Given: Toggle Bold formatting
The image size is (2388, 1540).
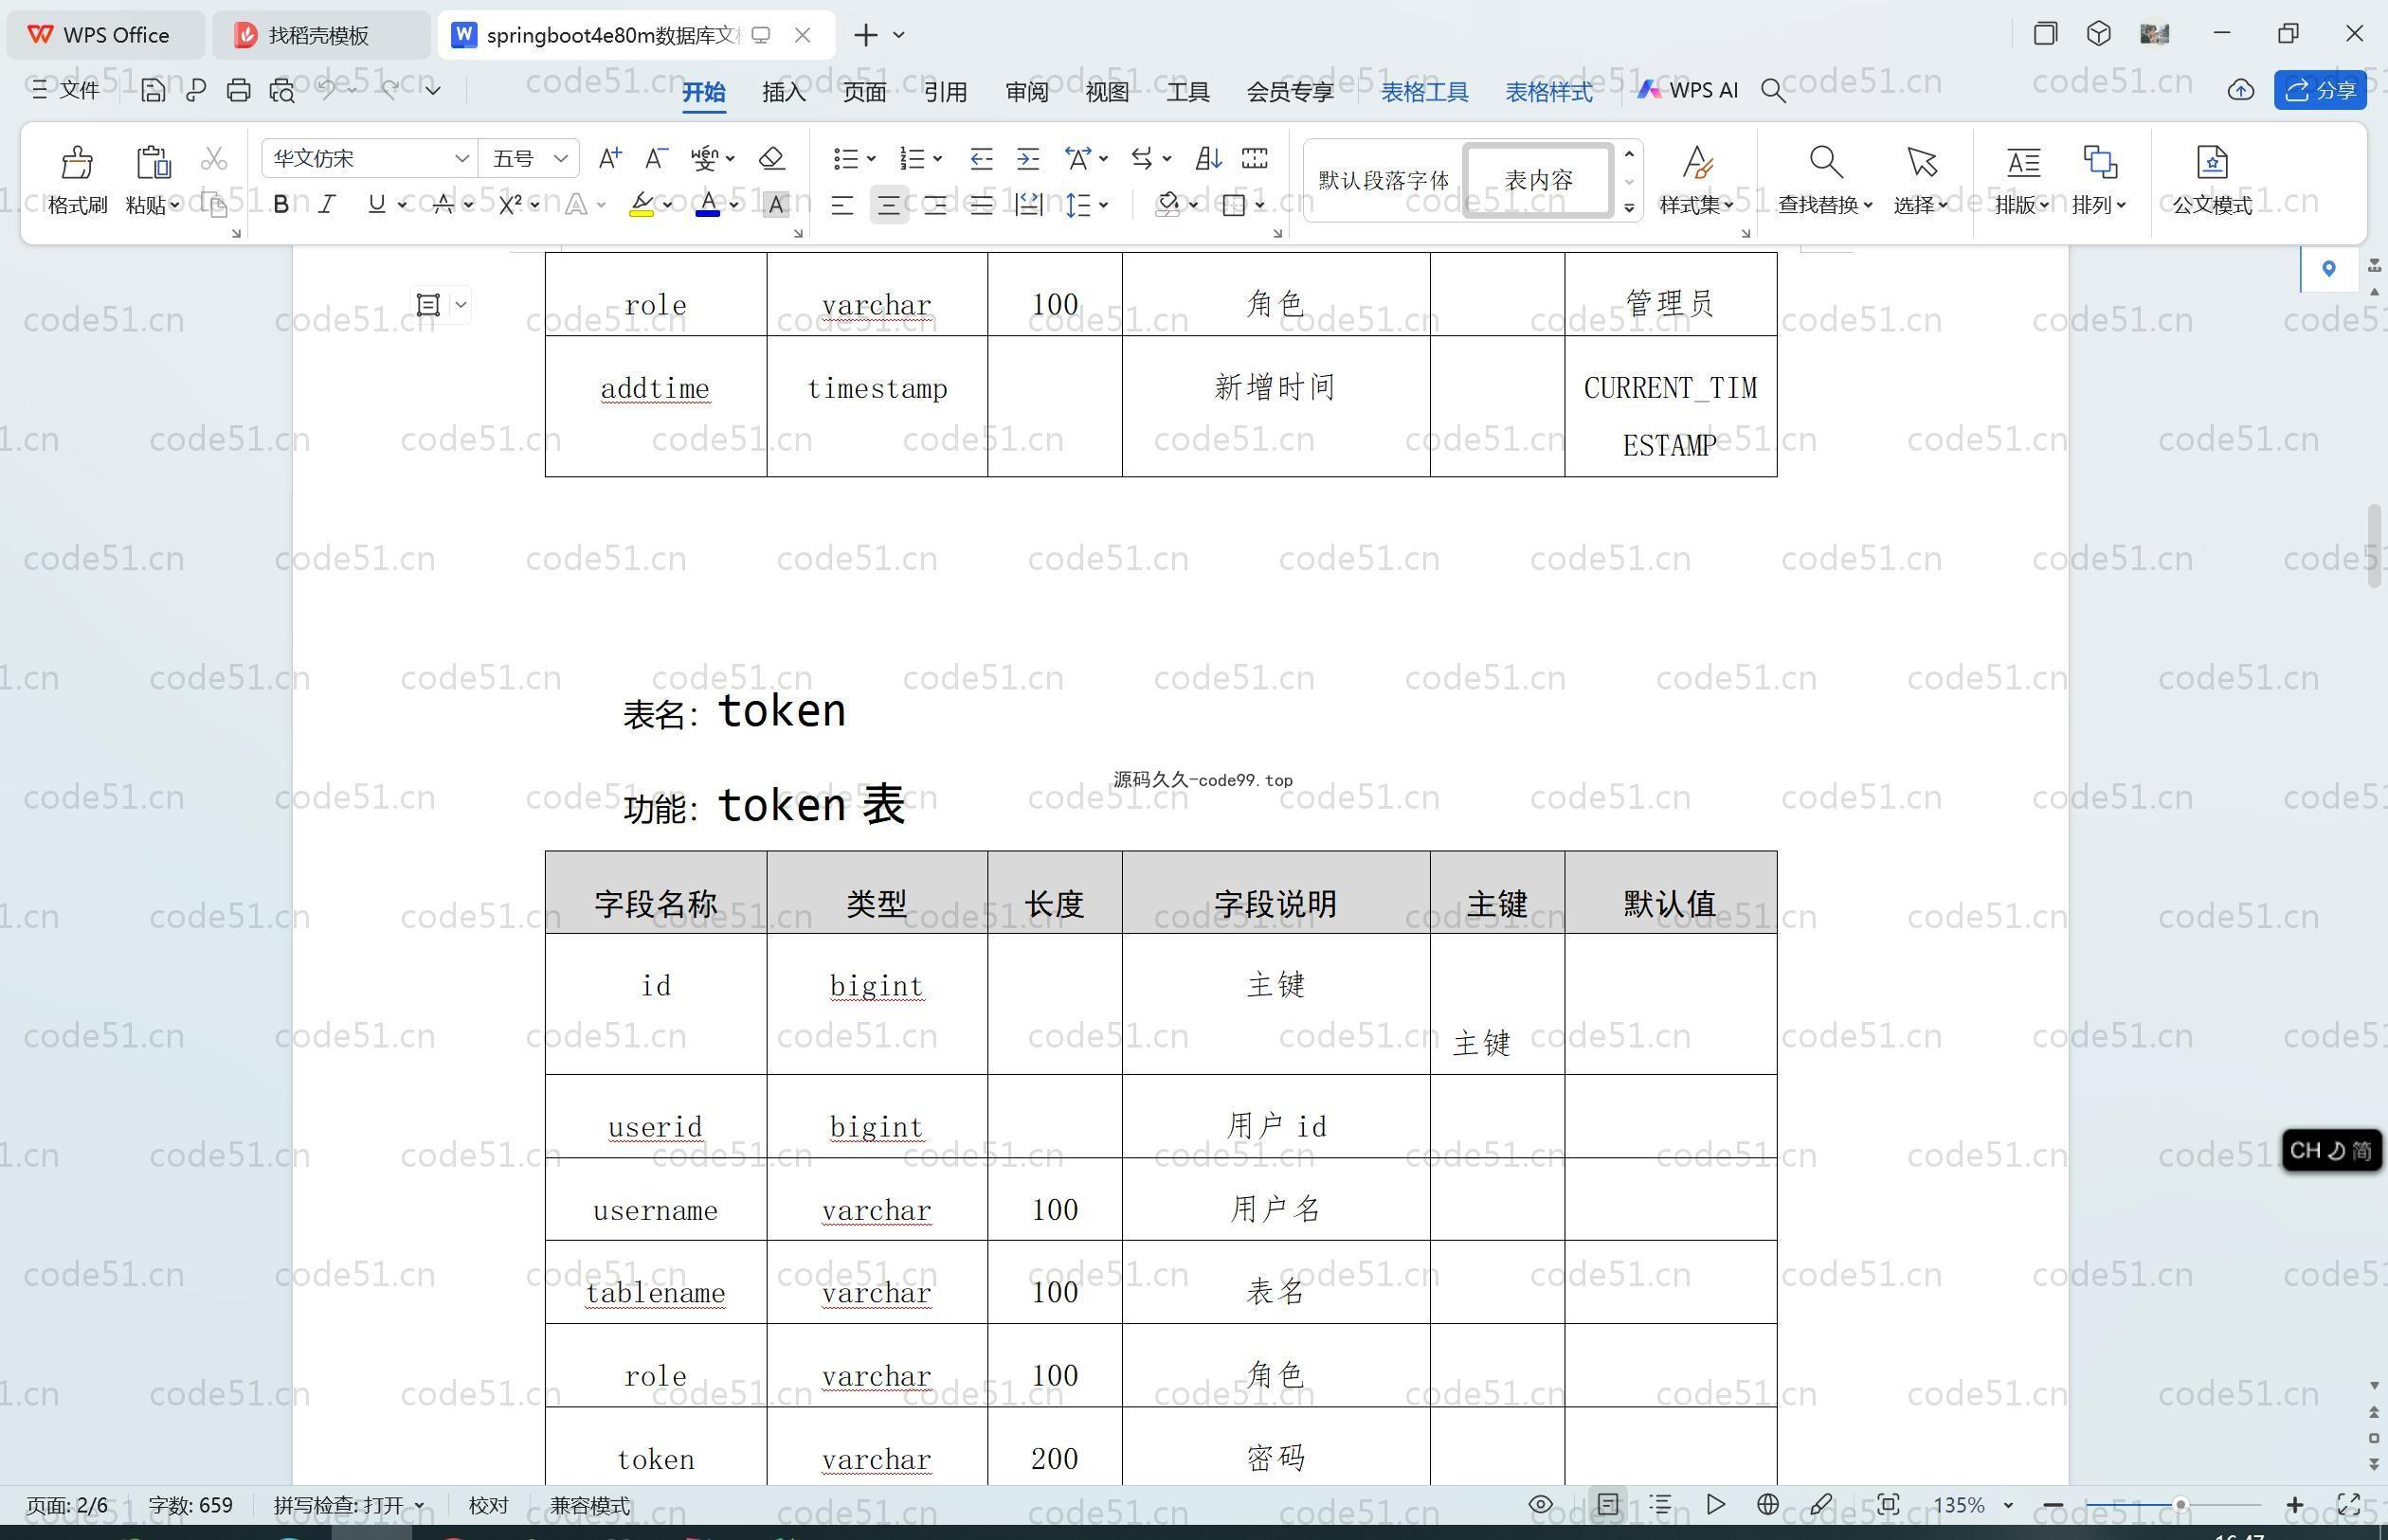Looking at the screenshot, I should (x=281, y=205).
